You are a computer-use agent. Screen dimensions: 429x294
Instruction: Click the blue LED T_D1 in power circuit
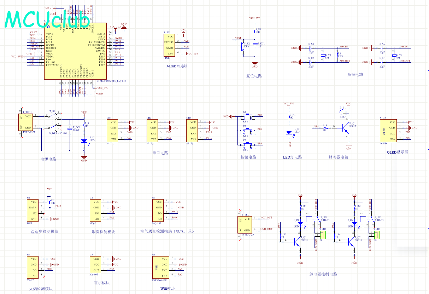(x=84, y=141)
